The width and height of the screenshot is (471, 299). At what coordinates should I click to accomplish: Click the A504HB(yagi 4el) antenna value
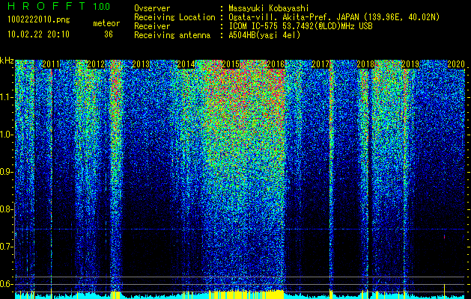pos(264,35)
